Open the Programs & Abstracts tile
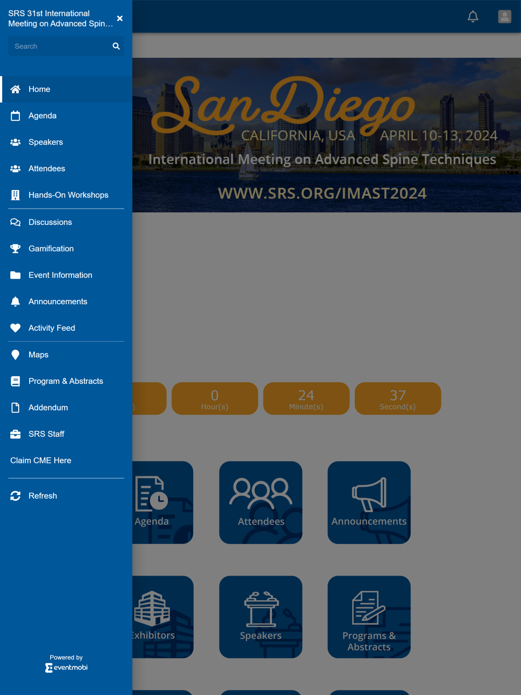The width and height of the screenshot is (521, 695). click(x=369, y=617)
